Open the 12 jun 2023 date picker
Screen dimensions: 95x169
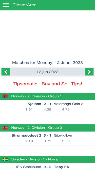pyautogui.click(x=48, y=72)
